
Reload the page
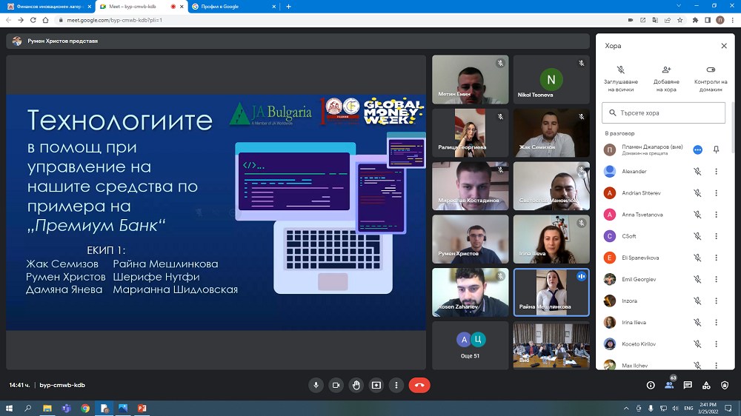point(33,20)
